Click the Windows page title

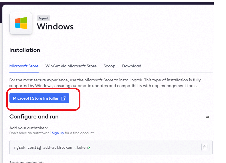coord(55,27)
